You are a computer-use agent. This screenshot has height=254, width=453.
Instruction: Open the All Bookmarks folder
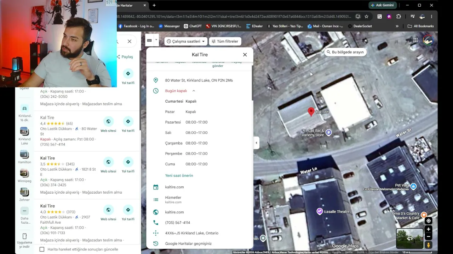click(x=420, y=26)
